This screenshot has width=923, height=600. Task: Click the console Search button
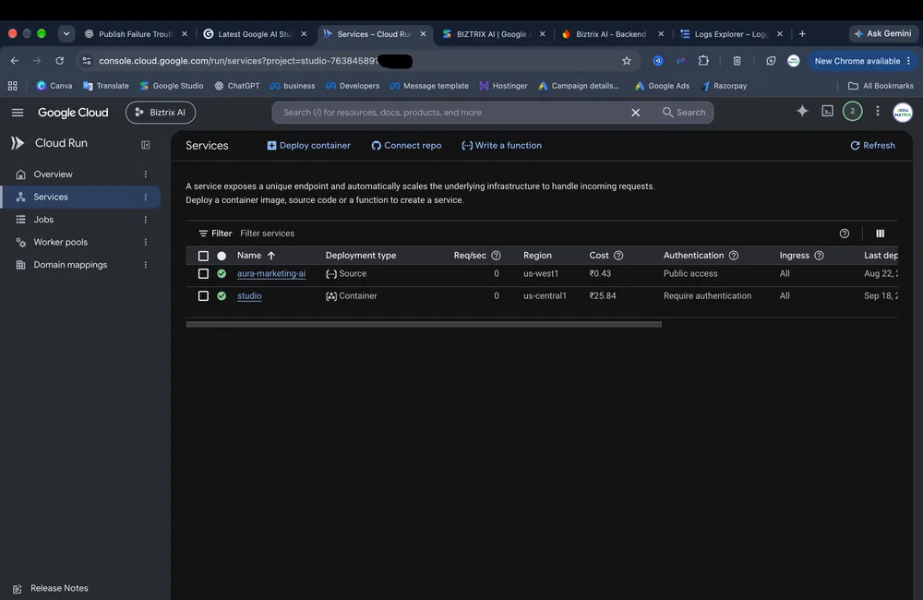pyautogui.click(x=683, y=113)
